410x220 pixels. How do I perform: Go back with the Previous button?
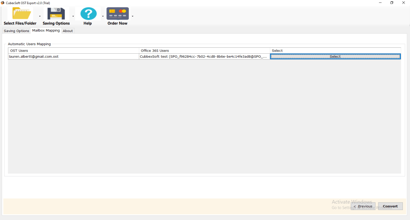click(x=363, y=206)
